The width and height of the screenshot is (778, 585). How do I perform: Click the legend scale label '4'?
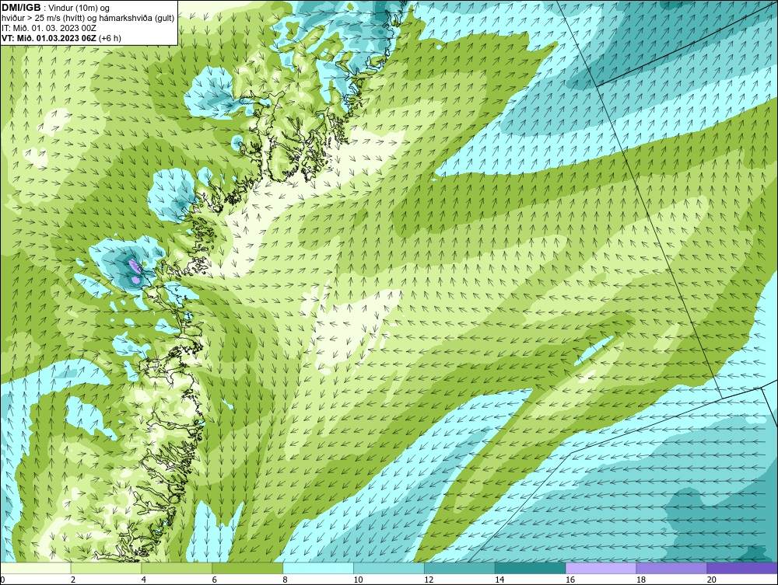[x=143, y=580]
